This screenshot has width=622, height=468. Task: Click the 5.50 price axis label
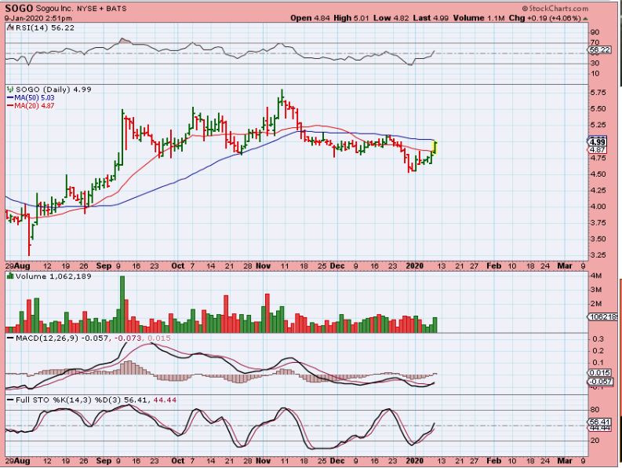coord(598,109)
